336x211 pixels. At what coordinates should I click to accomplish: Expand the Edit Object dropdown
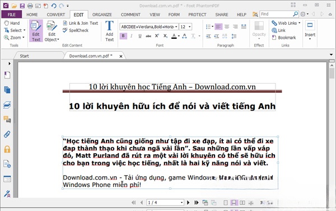pyautogui.click(x=58, y=39)
